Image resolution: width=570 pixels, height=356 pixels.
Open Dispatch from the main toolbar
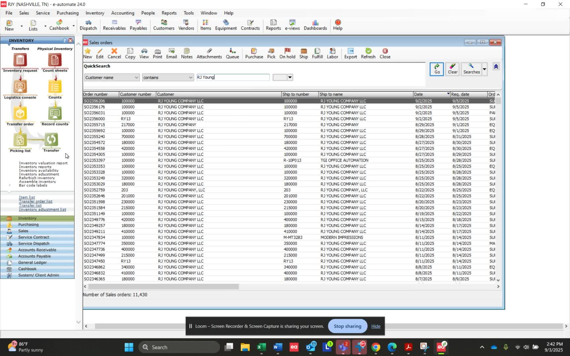pos(88,25)
